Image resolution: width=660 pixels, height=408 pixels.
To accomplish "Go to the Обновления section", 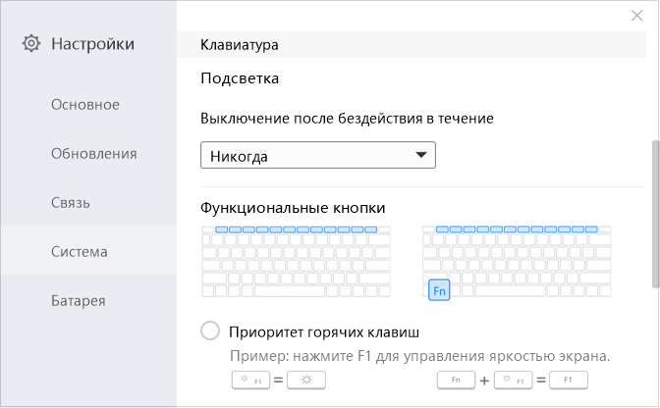I will click(x=93, y=154).
